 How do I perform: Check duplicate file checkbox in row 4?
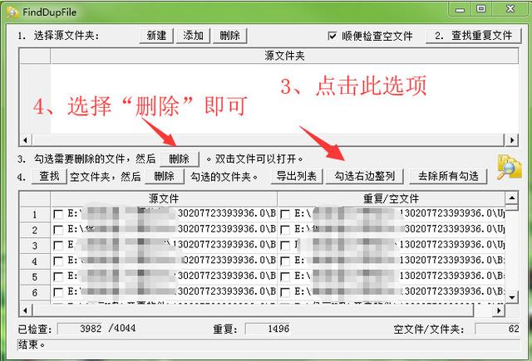(285, 261)
